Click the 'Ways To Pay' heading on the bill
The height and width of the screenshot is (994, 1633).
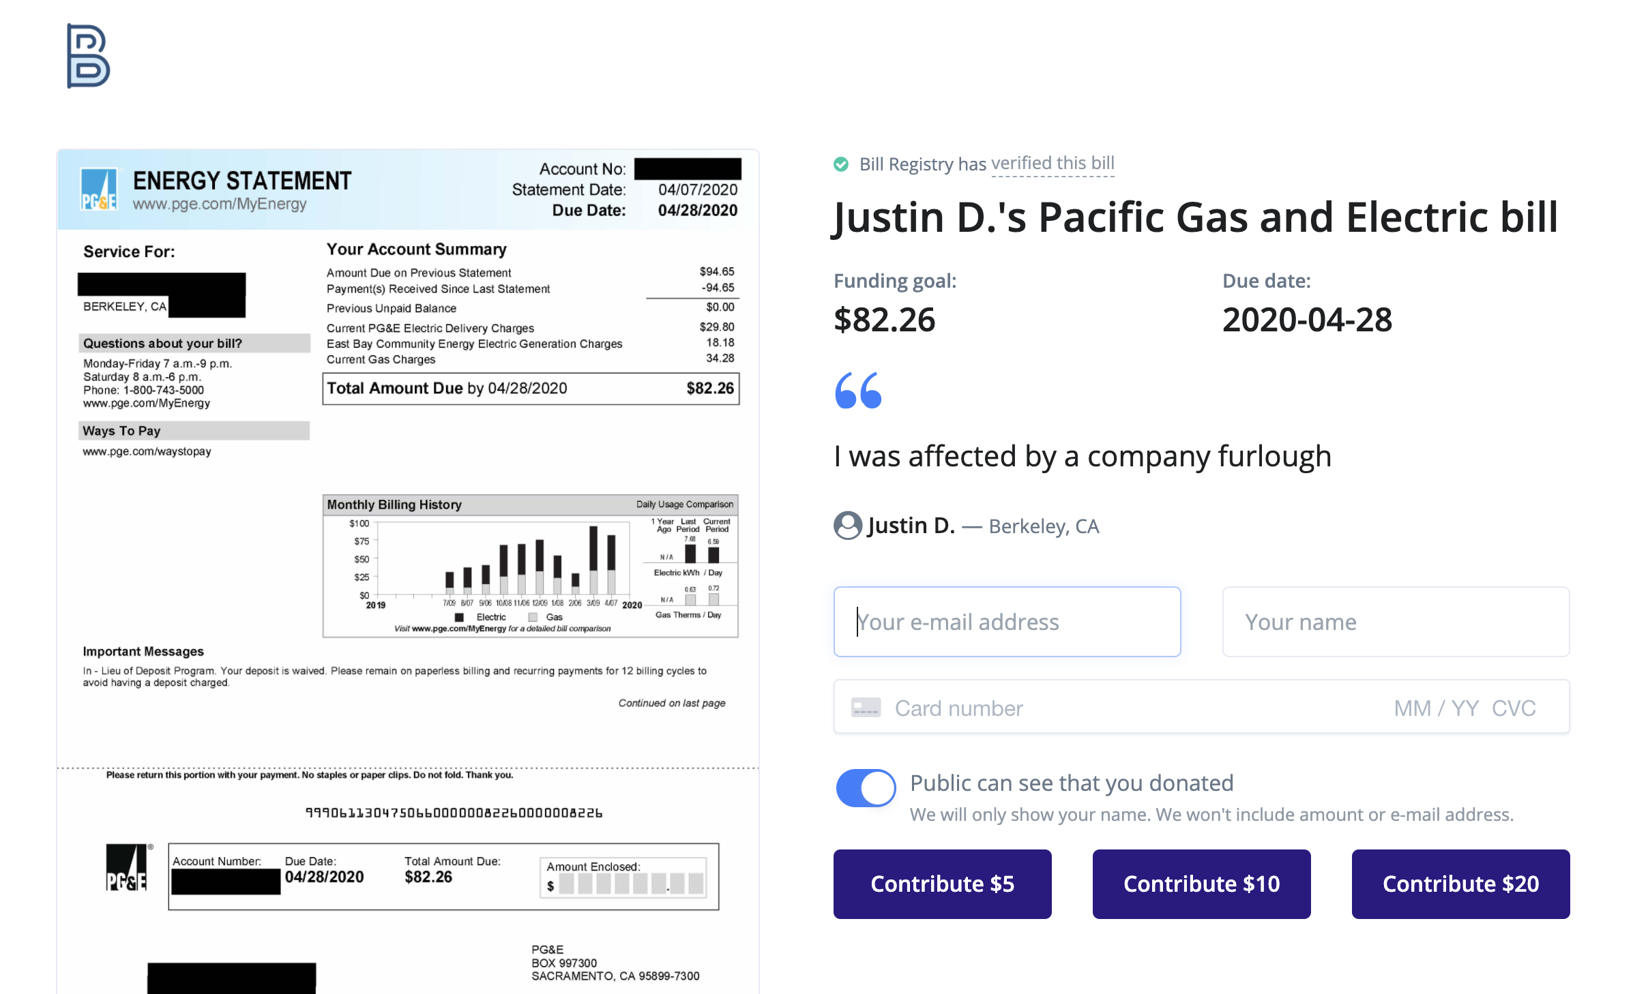(121, 431)
